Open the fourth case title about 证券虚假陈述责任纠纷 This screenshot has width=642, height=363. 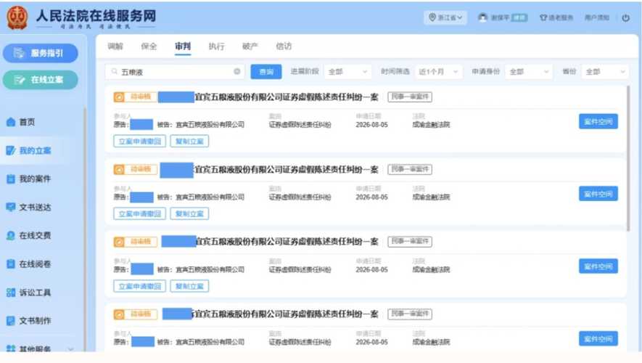tap(285, 314)
